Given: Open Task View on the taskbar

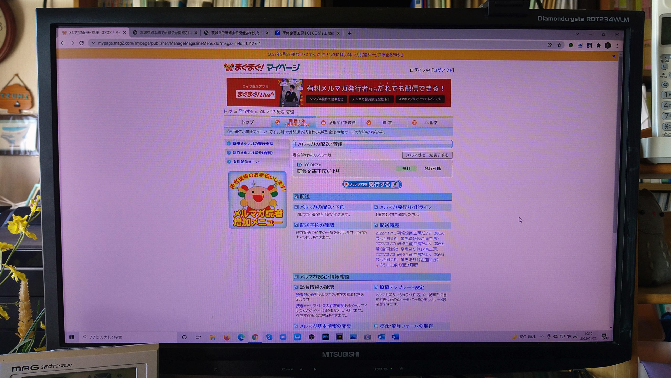Looking at the screenshot, I should (198, 337).
